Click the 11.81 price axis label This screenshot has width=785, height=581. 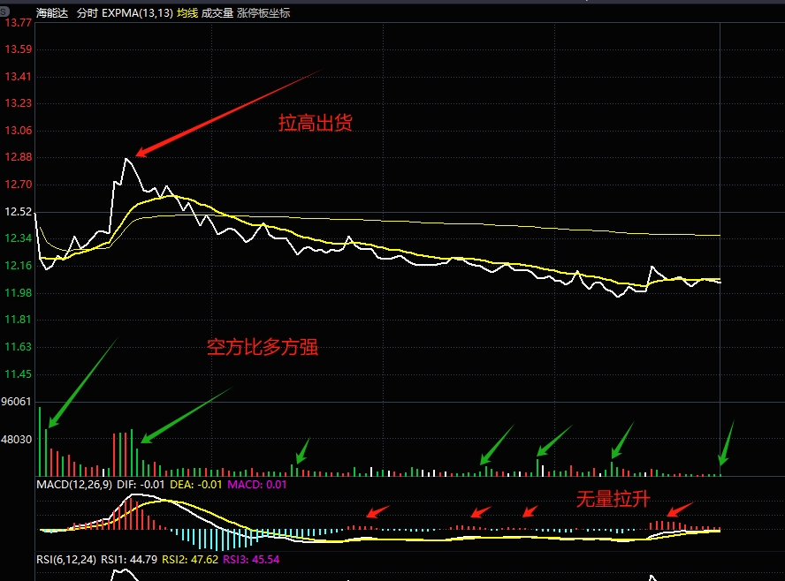point(18,320)
